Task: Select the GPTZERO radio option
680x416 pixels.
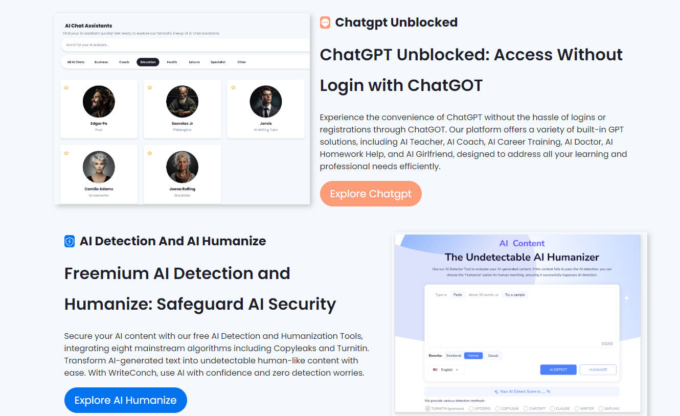Action: point(470,409)
